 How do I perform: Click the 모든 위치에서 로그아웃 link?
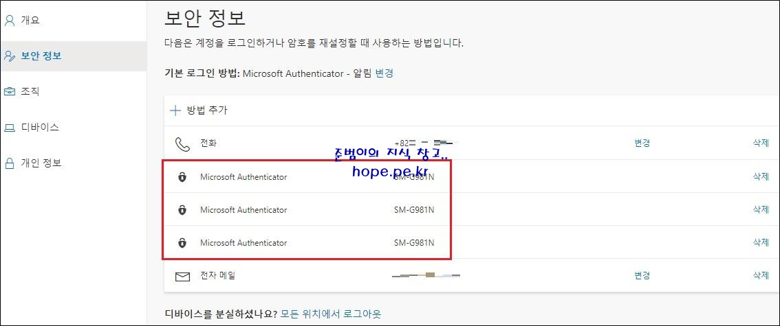(331, 314)
